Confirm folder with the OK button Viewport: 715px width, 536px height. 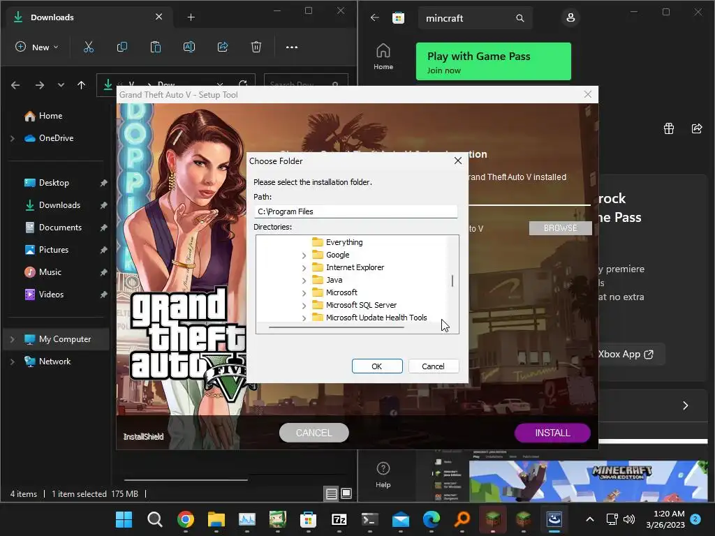[x=377, y=366]
